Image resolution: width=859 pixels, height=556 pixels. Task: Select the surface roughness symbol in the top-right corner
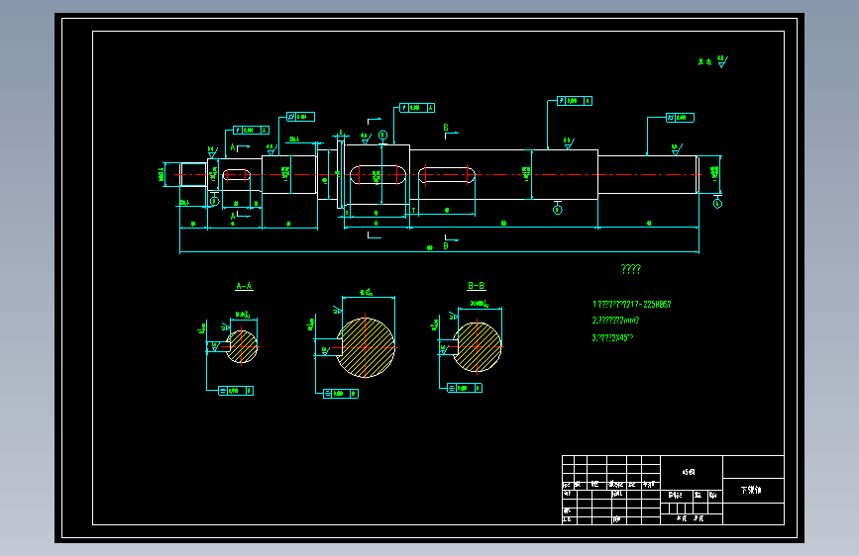coord(722,61)
